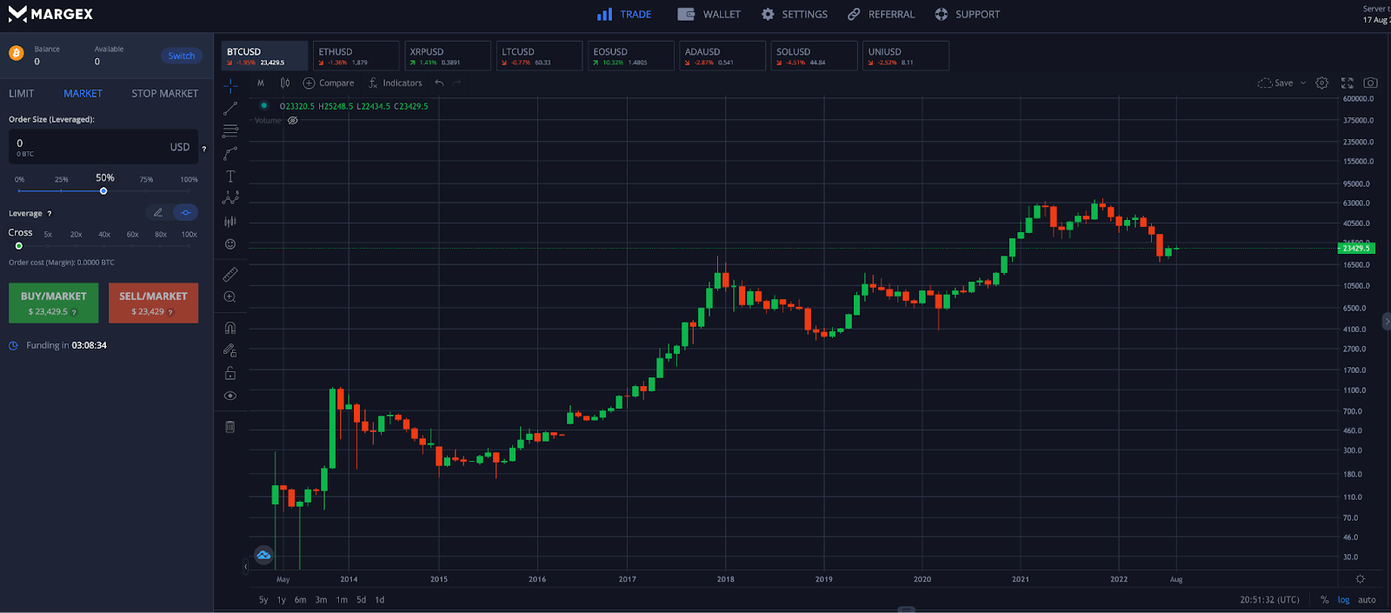This screenshot has height=613, width=1391.
Task: Pick the text annotation tool
Action: coord(230,177)
